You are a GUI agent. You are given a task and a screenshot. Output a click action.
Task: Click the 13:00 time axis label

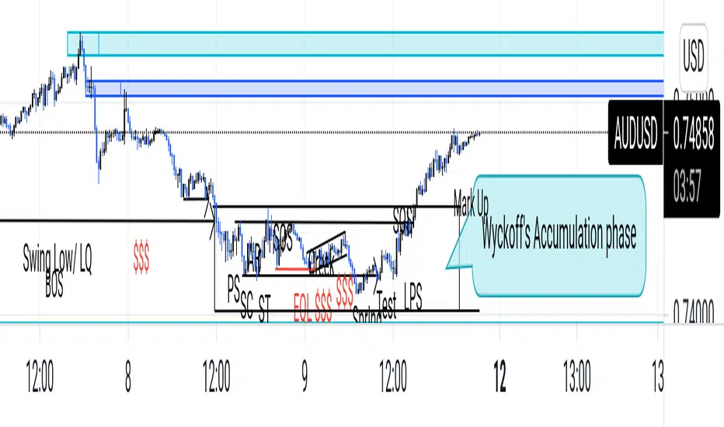(x=576, y=377)
